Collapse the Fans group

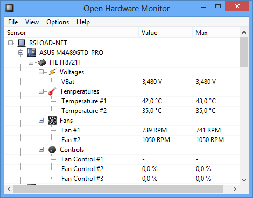point(41,121)
